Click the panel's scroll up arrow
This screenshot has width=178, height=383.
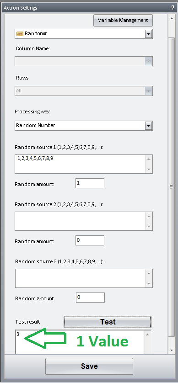coord(172,19)
